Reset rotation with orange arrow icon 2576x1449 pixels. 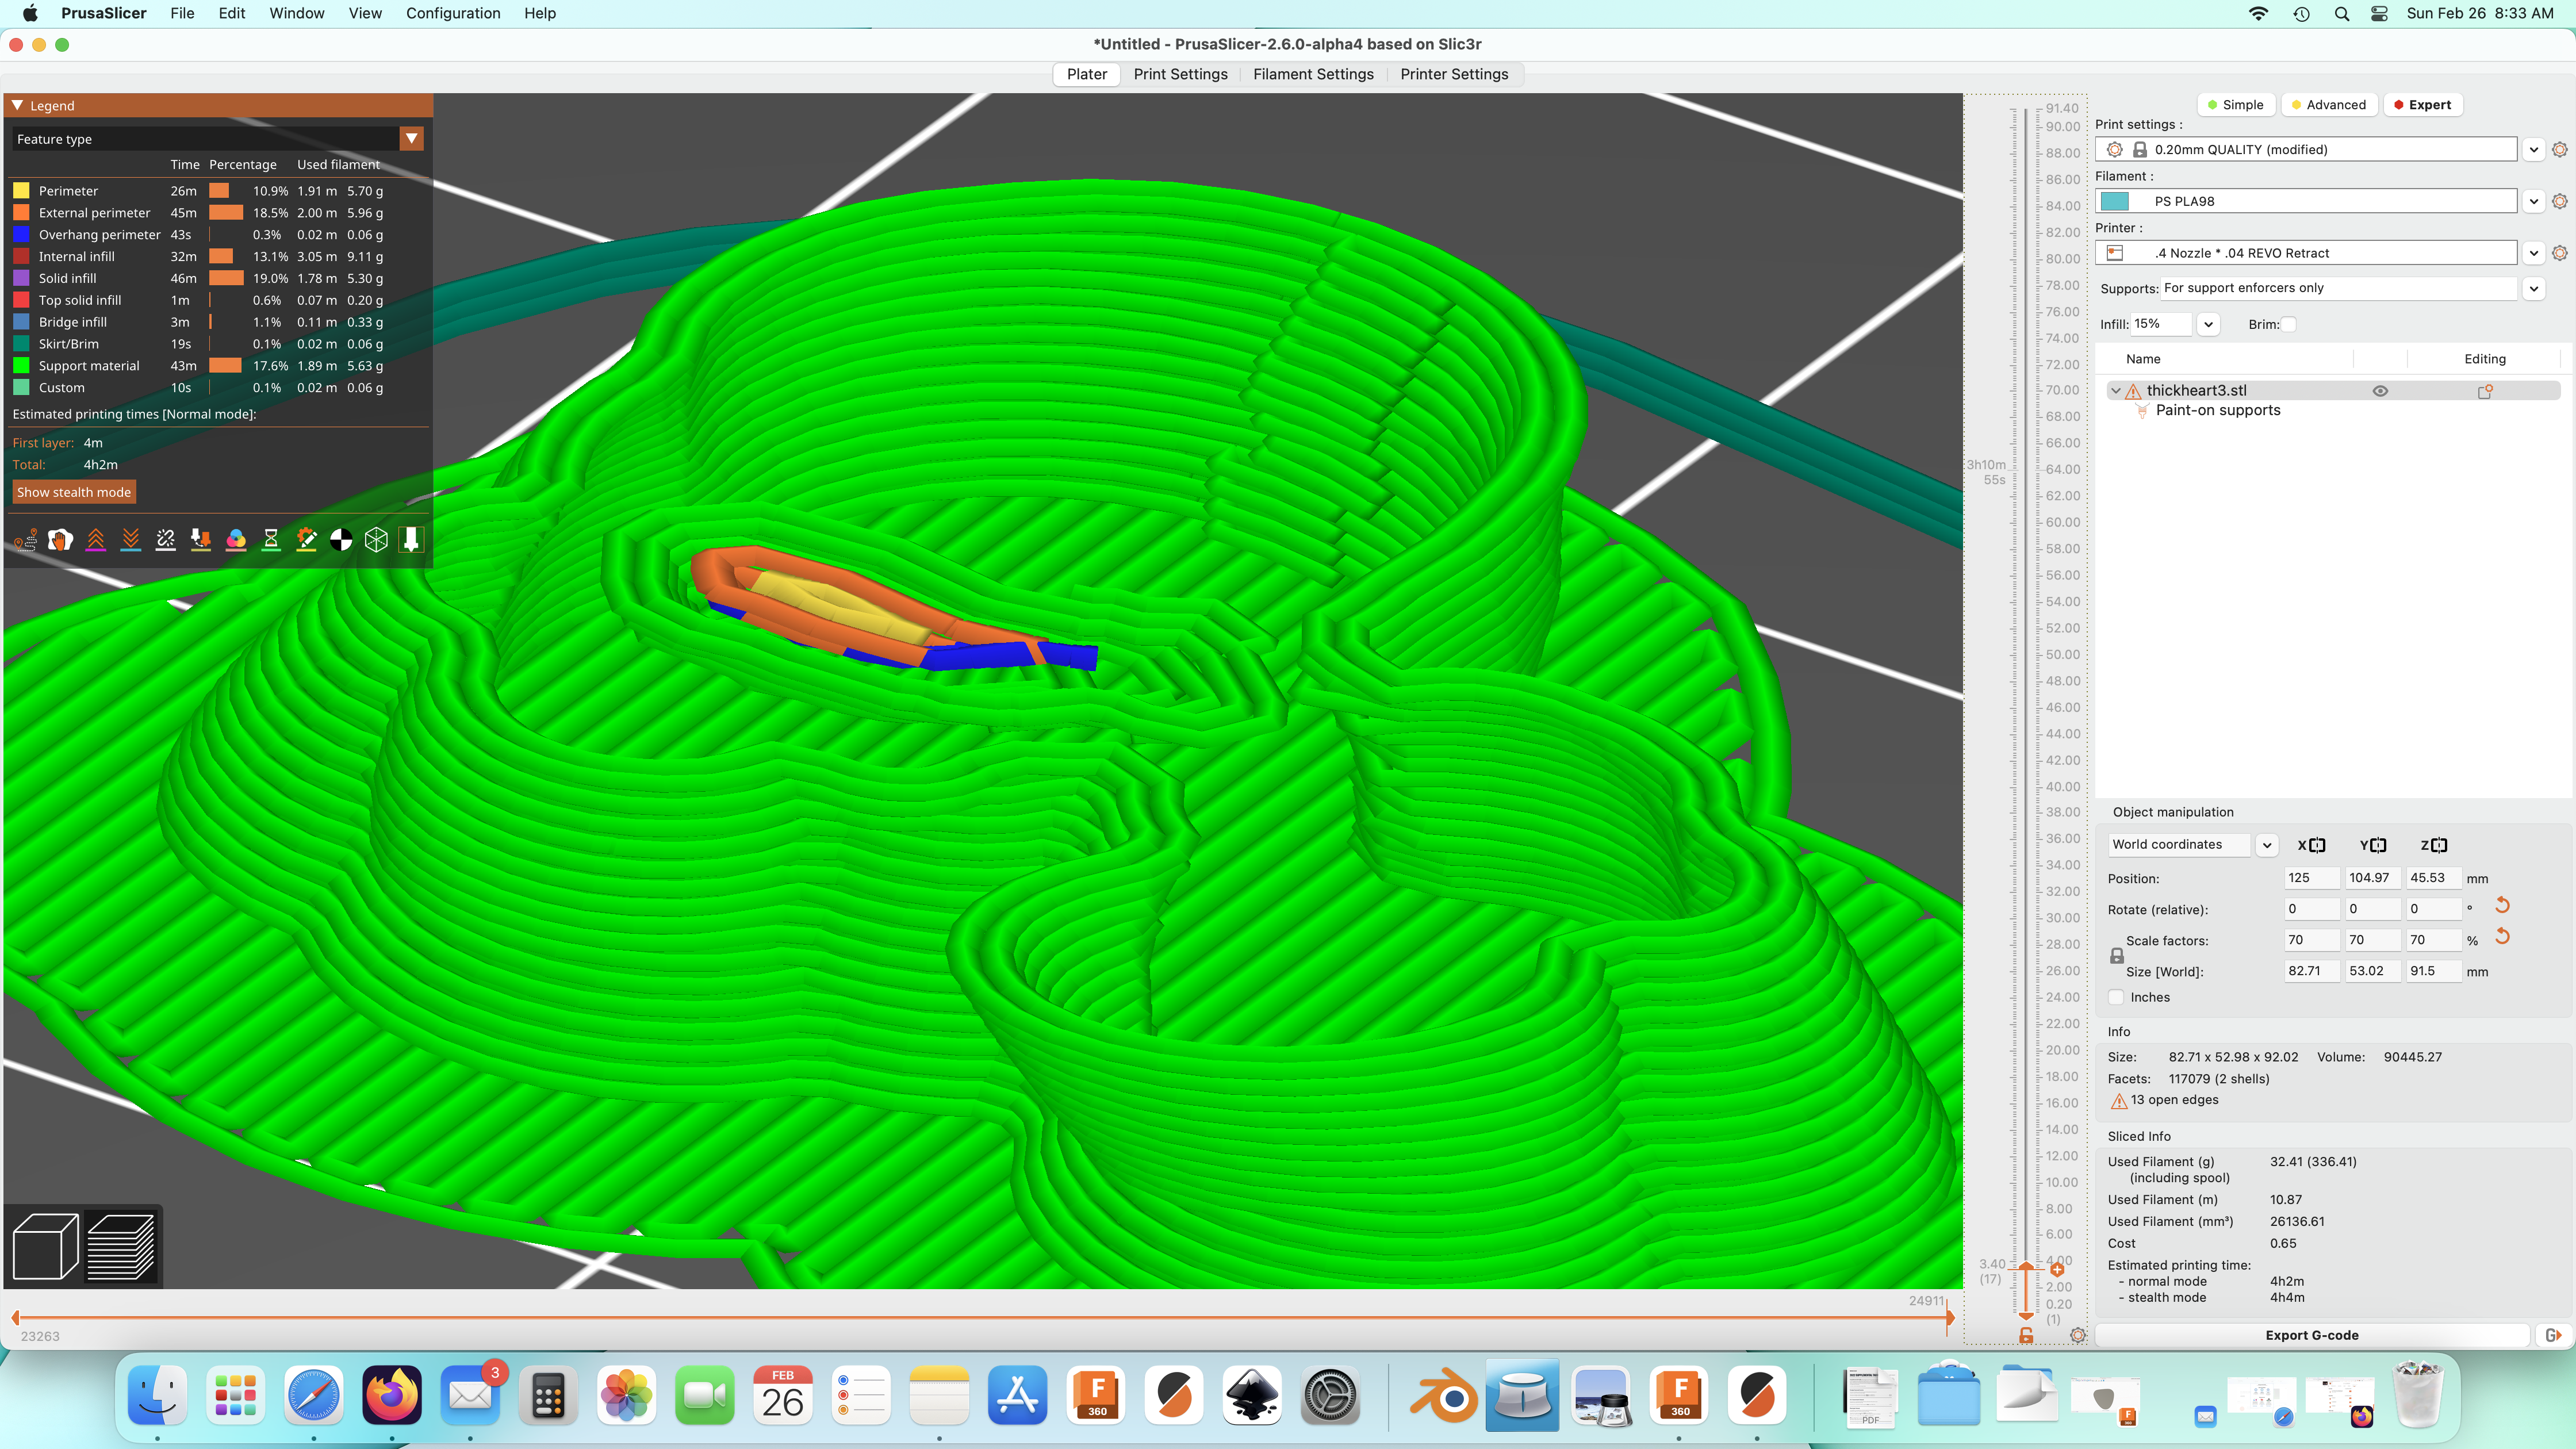click(x=2503, y=906)
